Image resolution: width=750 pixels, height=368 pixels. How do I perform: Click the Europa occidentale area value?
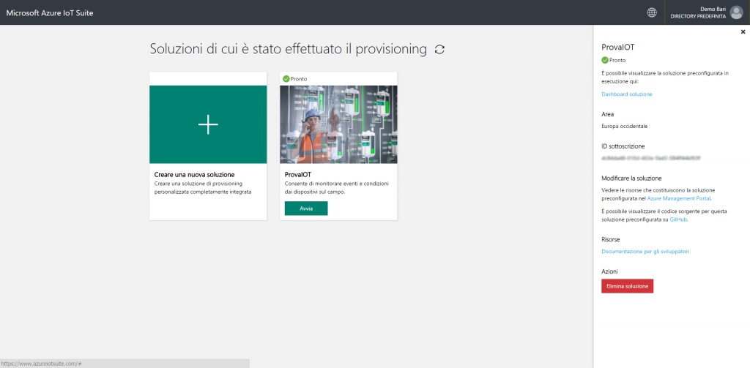624,126
